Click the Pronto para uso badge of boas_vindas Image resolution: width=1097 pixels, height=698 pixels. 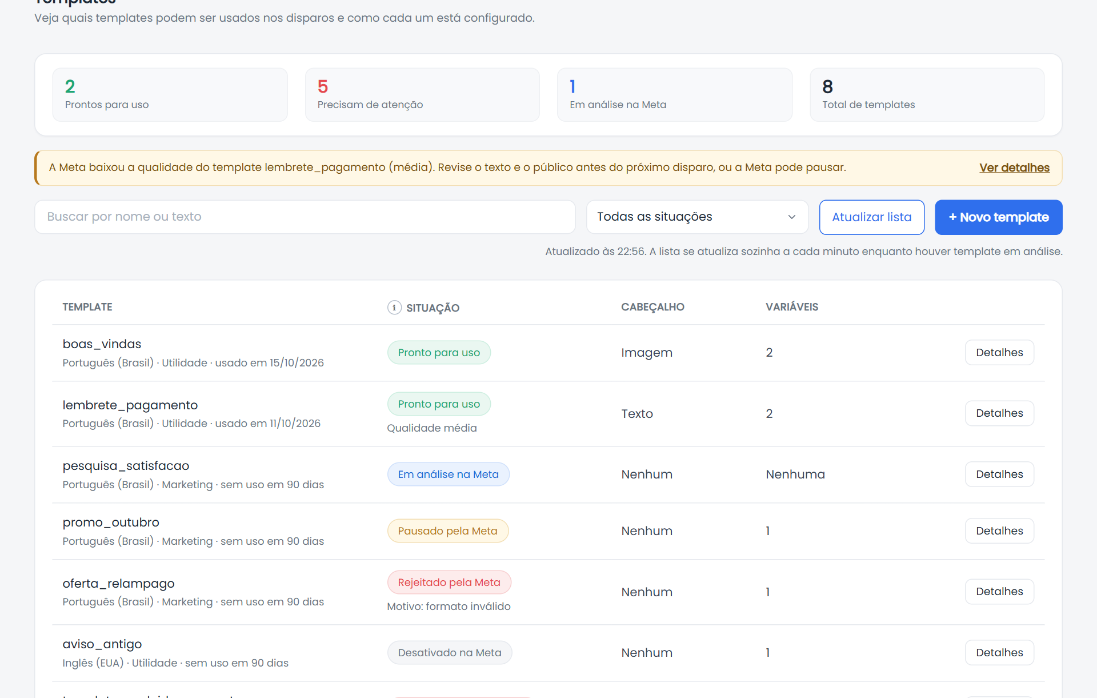(439, 352)
